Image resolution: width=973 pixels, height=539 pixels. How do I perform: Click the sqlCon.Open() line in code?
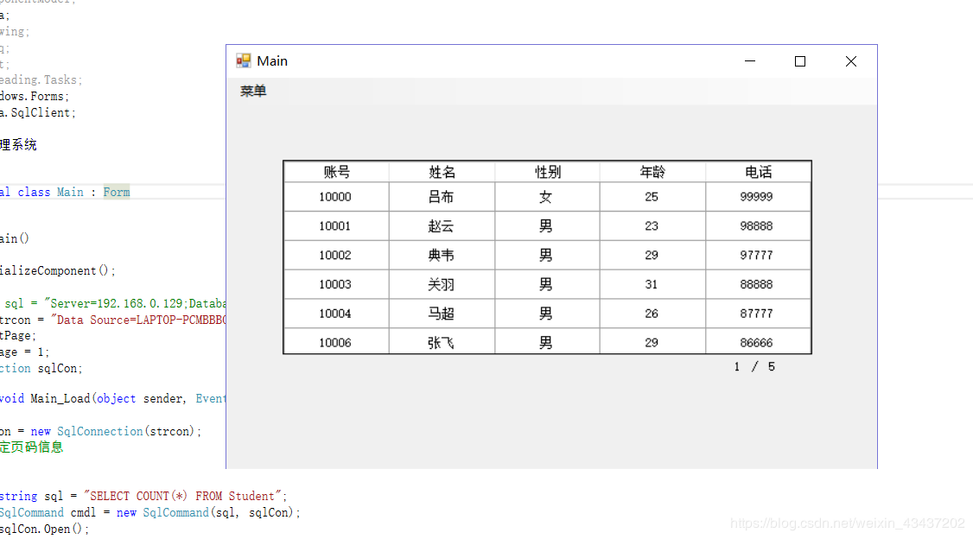[x=44, y=529]
